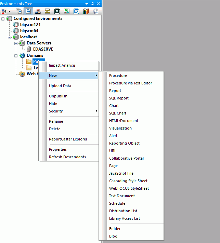
Task: Open ReportCaster Explorer
Action: pos(68,139)
